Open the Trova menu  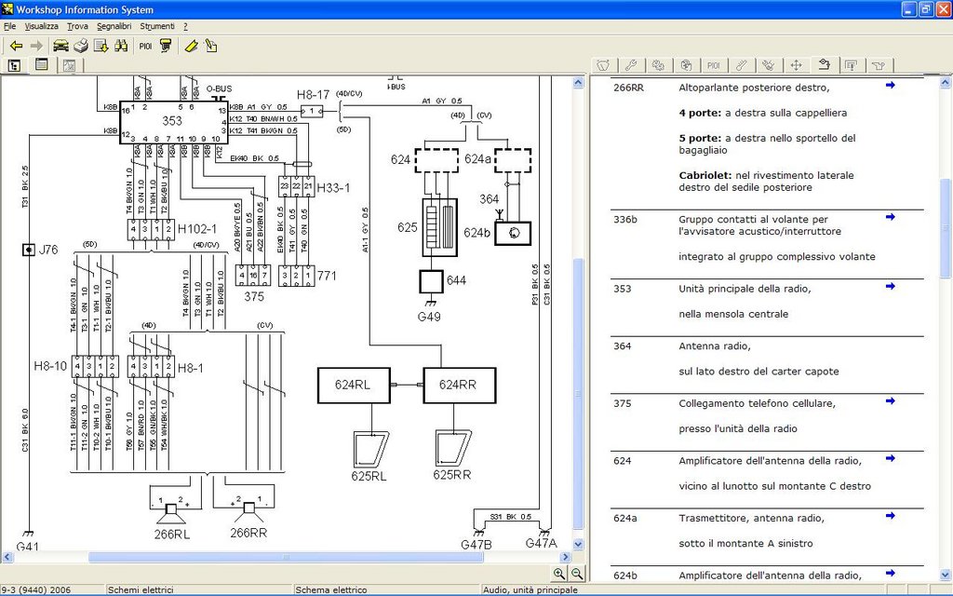tap(77, 26)
